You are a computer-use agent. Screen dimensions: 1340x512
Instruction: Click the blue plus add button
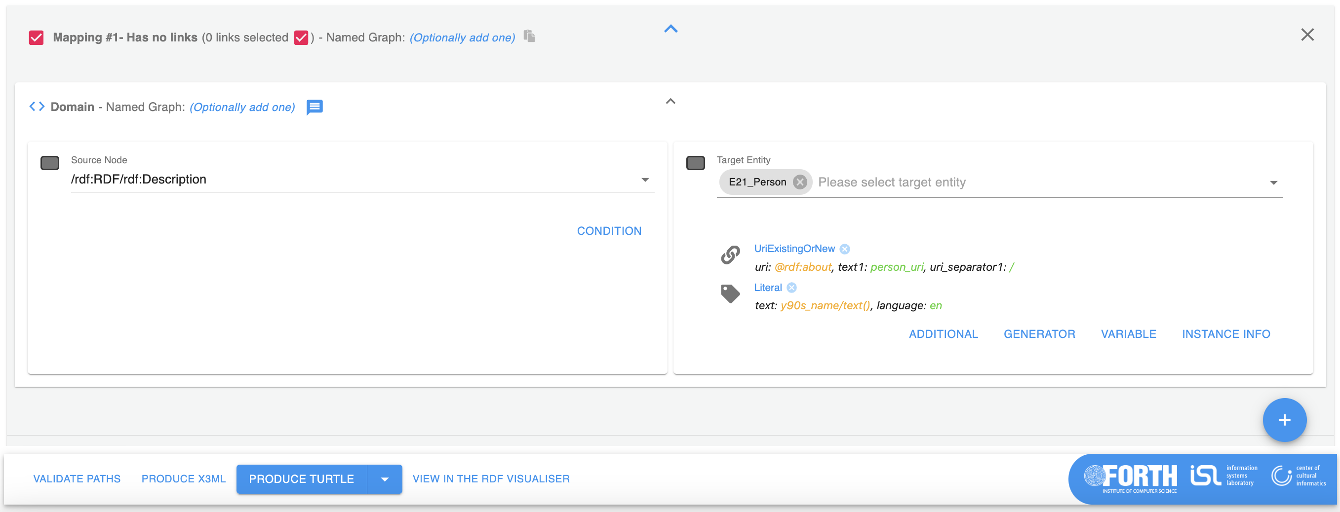coord(1284,419)
